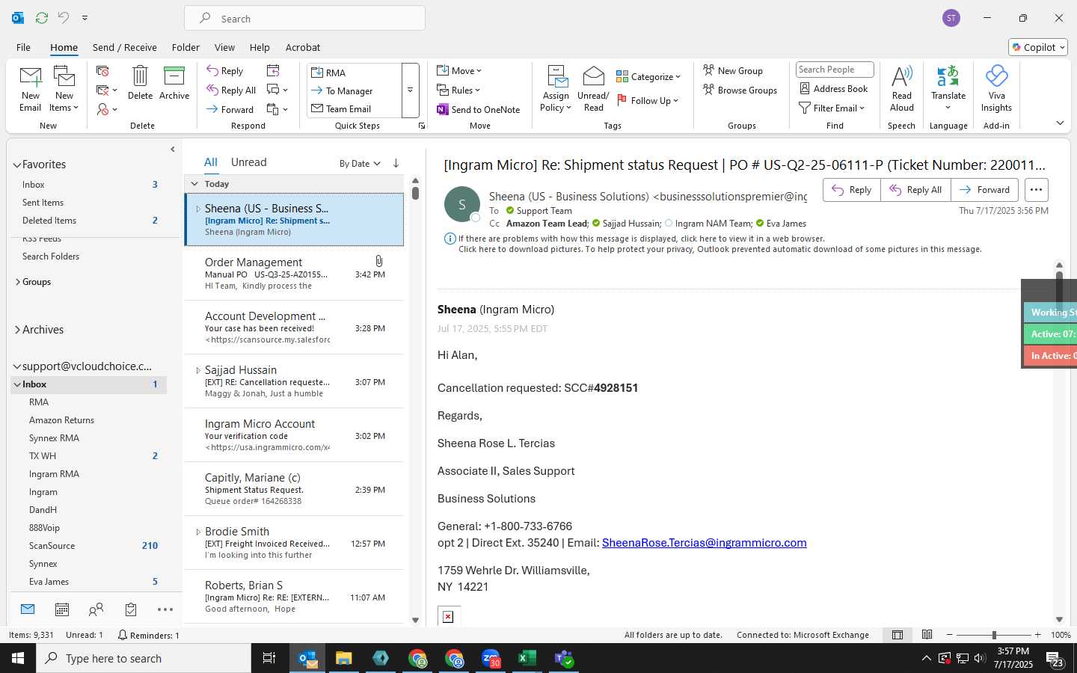Image resolution: width=1077 pixels, height=673 pixels.
Task: Click the Undo icon in title bar
Action: click(64, 17)
